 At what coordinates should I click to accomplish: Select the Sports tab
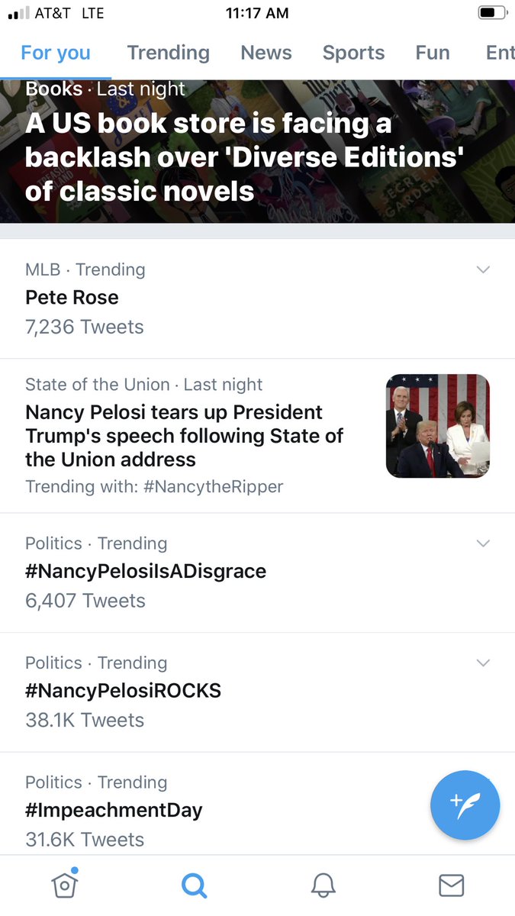(353, 53)
